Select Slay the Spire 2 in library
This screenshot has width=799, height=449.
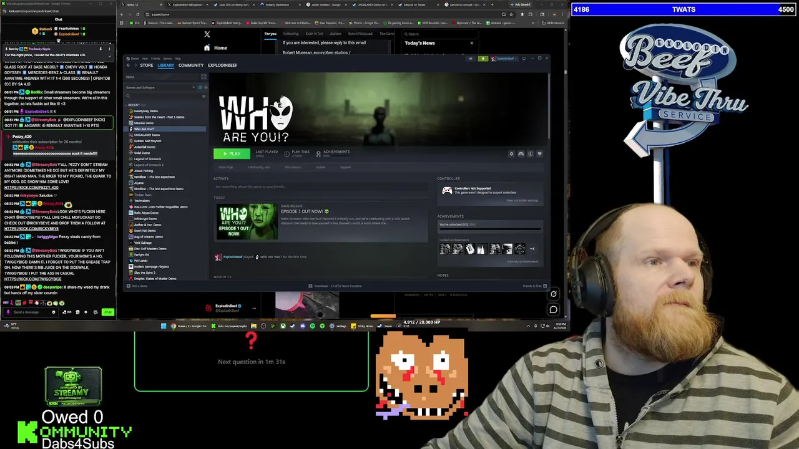(145, 273)
